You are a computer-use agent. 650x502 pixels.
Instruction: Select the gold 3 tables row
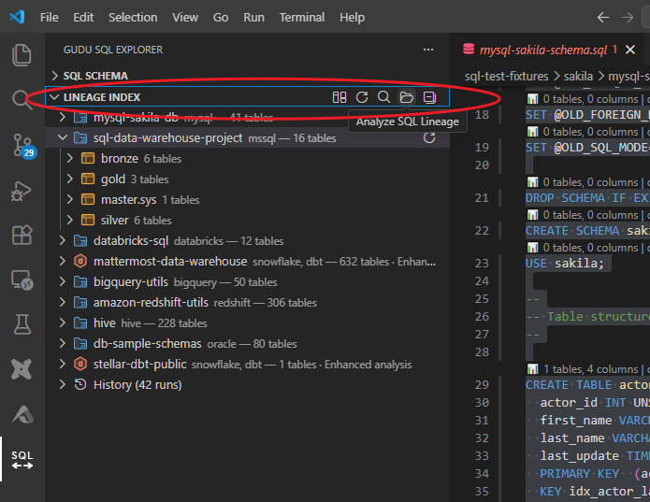[x=247, y=179]
